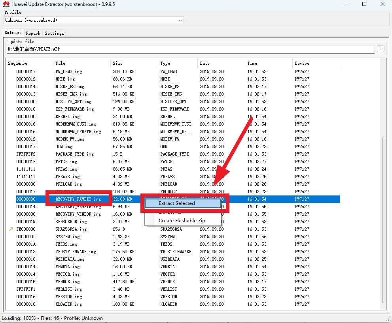This screenshot has height=323, width=392.
Task: Click the 108.02 MB size value
Action: point(123,192)
